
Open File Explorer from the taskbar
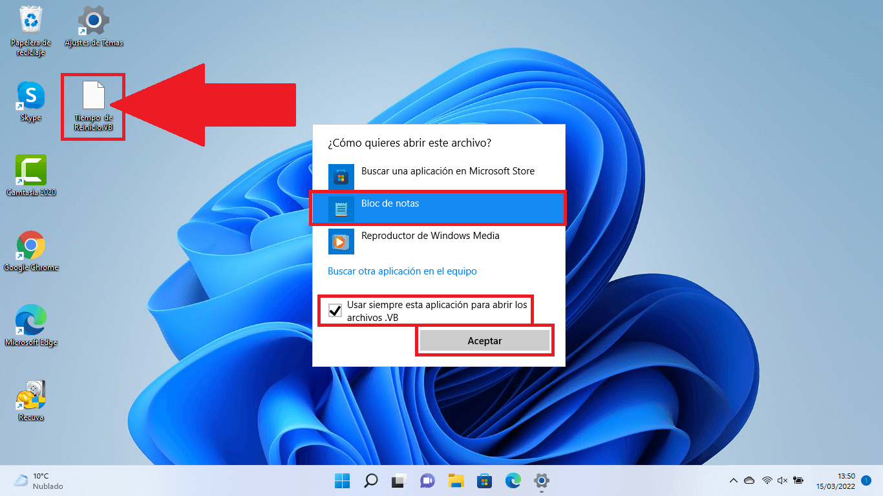[456, 480]
